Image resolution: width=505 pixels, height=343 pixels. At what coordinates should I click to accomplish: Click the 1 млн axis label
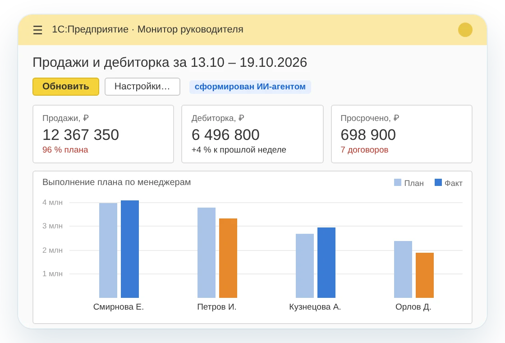52,273
